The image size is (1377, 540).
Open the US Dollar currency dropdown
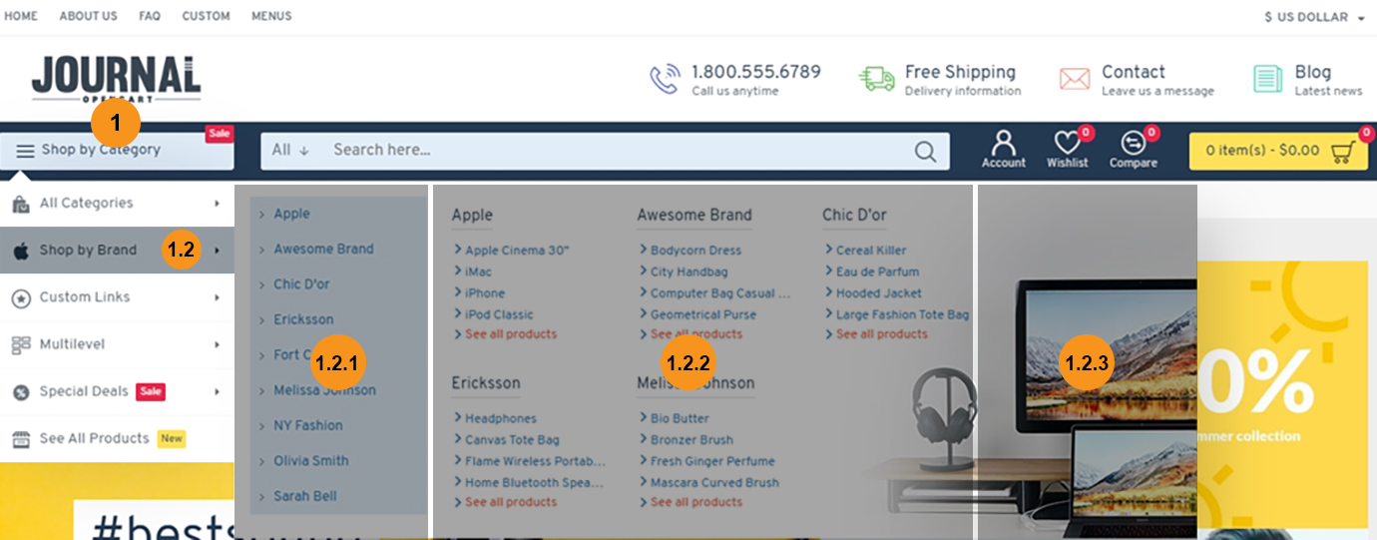coord(1314,17)
